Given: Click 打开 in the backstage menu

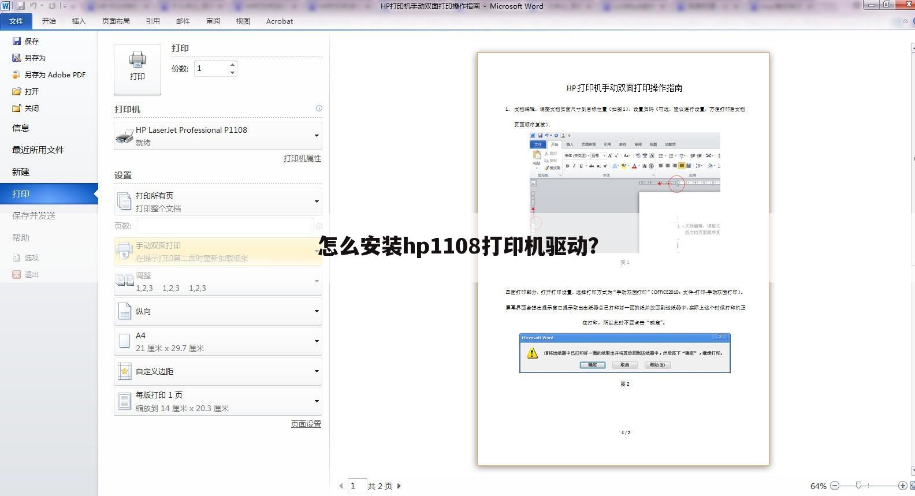Looking at the screenshot, I should click(25, 92).
